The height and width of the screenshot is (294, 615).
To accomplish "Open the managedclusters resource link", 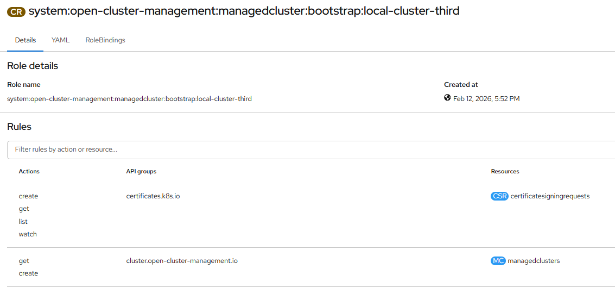I will [534, 261].
